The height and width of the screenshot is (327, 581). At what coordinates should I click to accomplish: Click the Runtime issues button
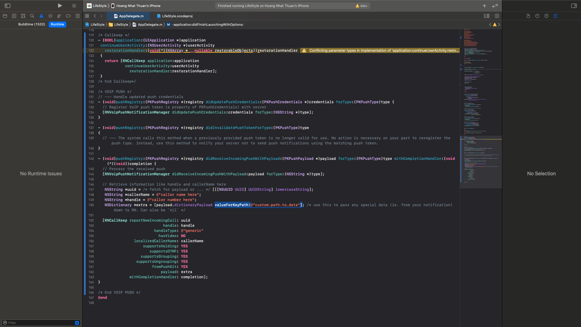57,24
